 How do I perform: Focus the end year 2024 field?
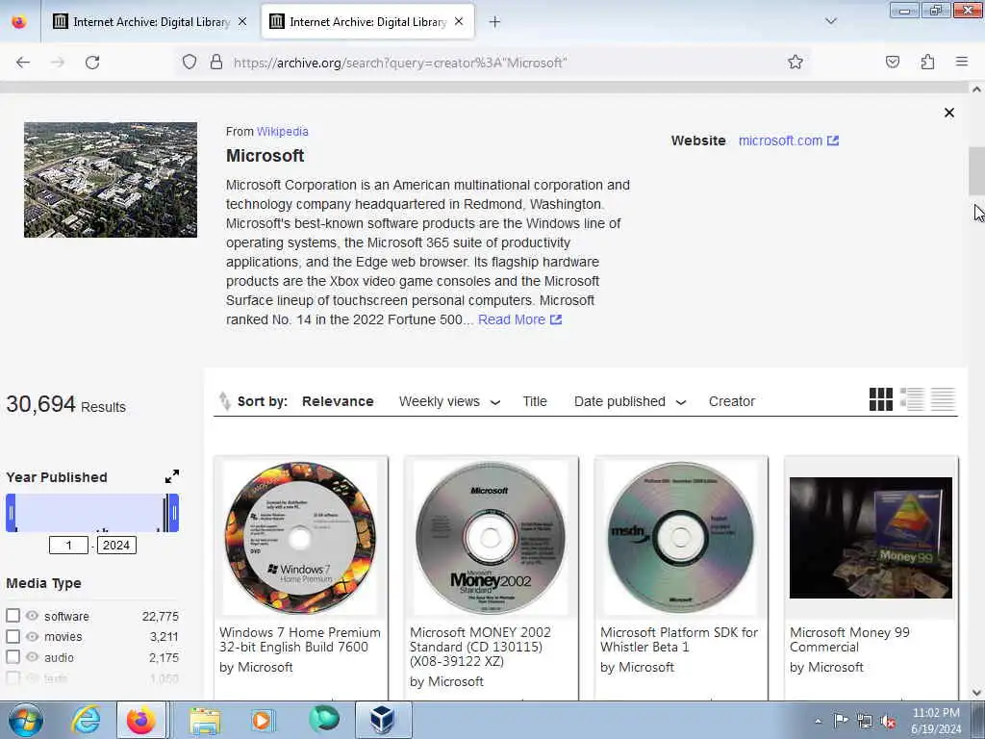click(x=116, y=545)
